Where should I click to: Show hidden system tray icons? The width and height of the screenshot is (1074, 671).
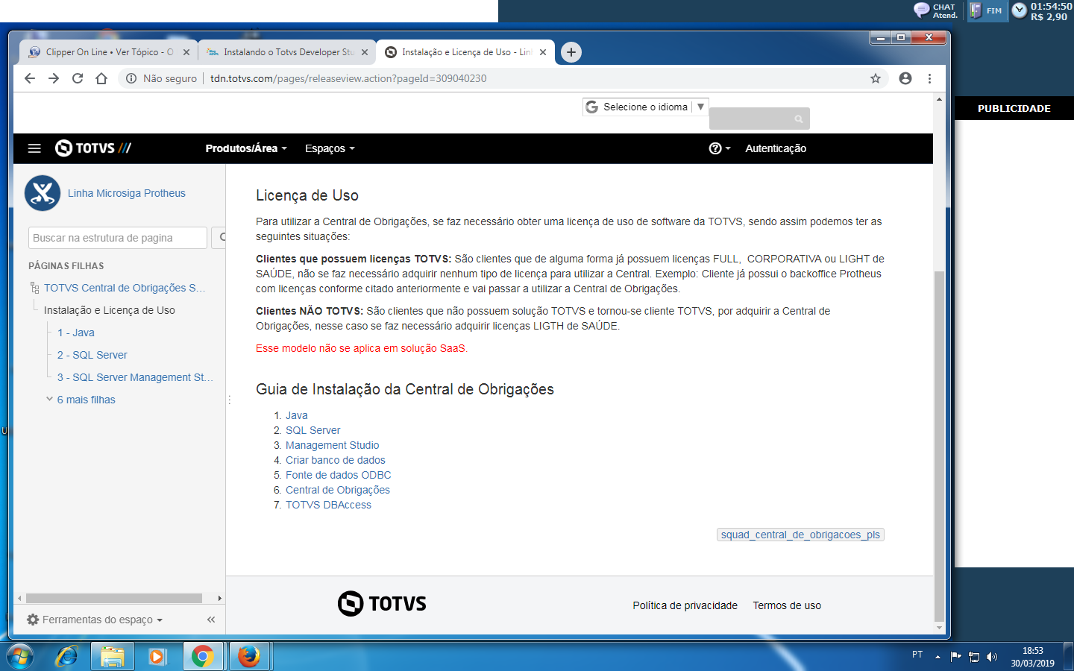(938, 657)
